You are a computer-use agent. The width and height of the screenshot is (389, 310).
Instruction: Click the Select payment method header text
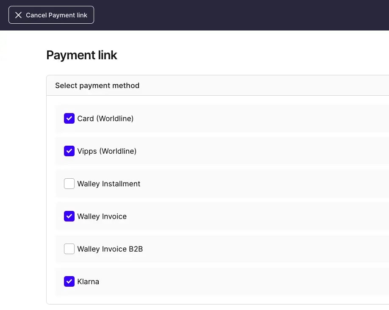pyautogui.click(x=97, y=86)
